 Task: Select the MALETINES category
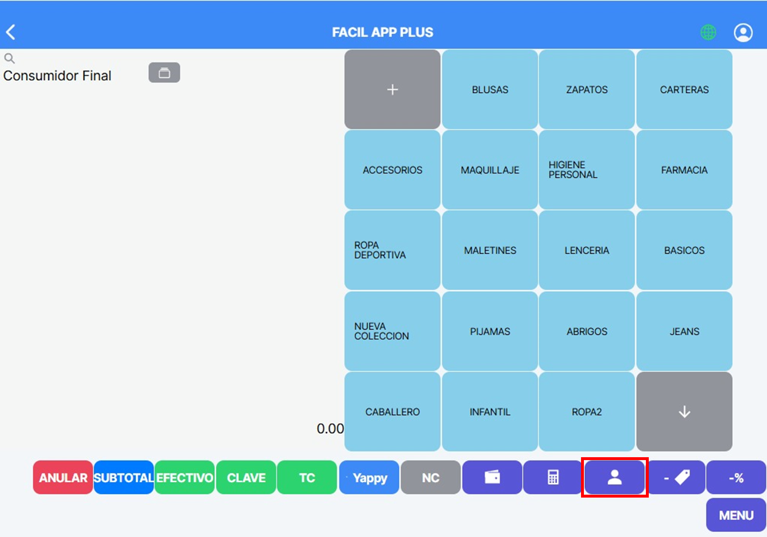(490, 250)
